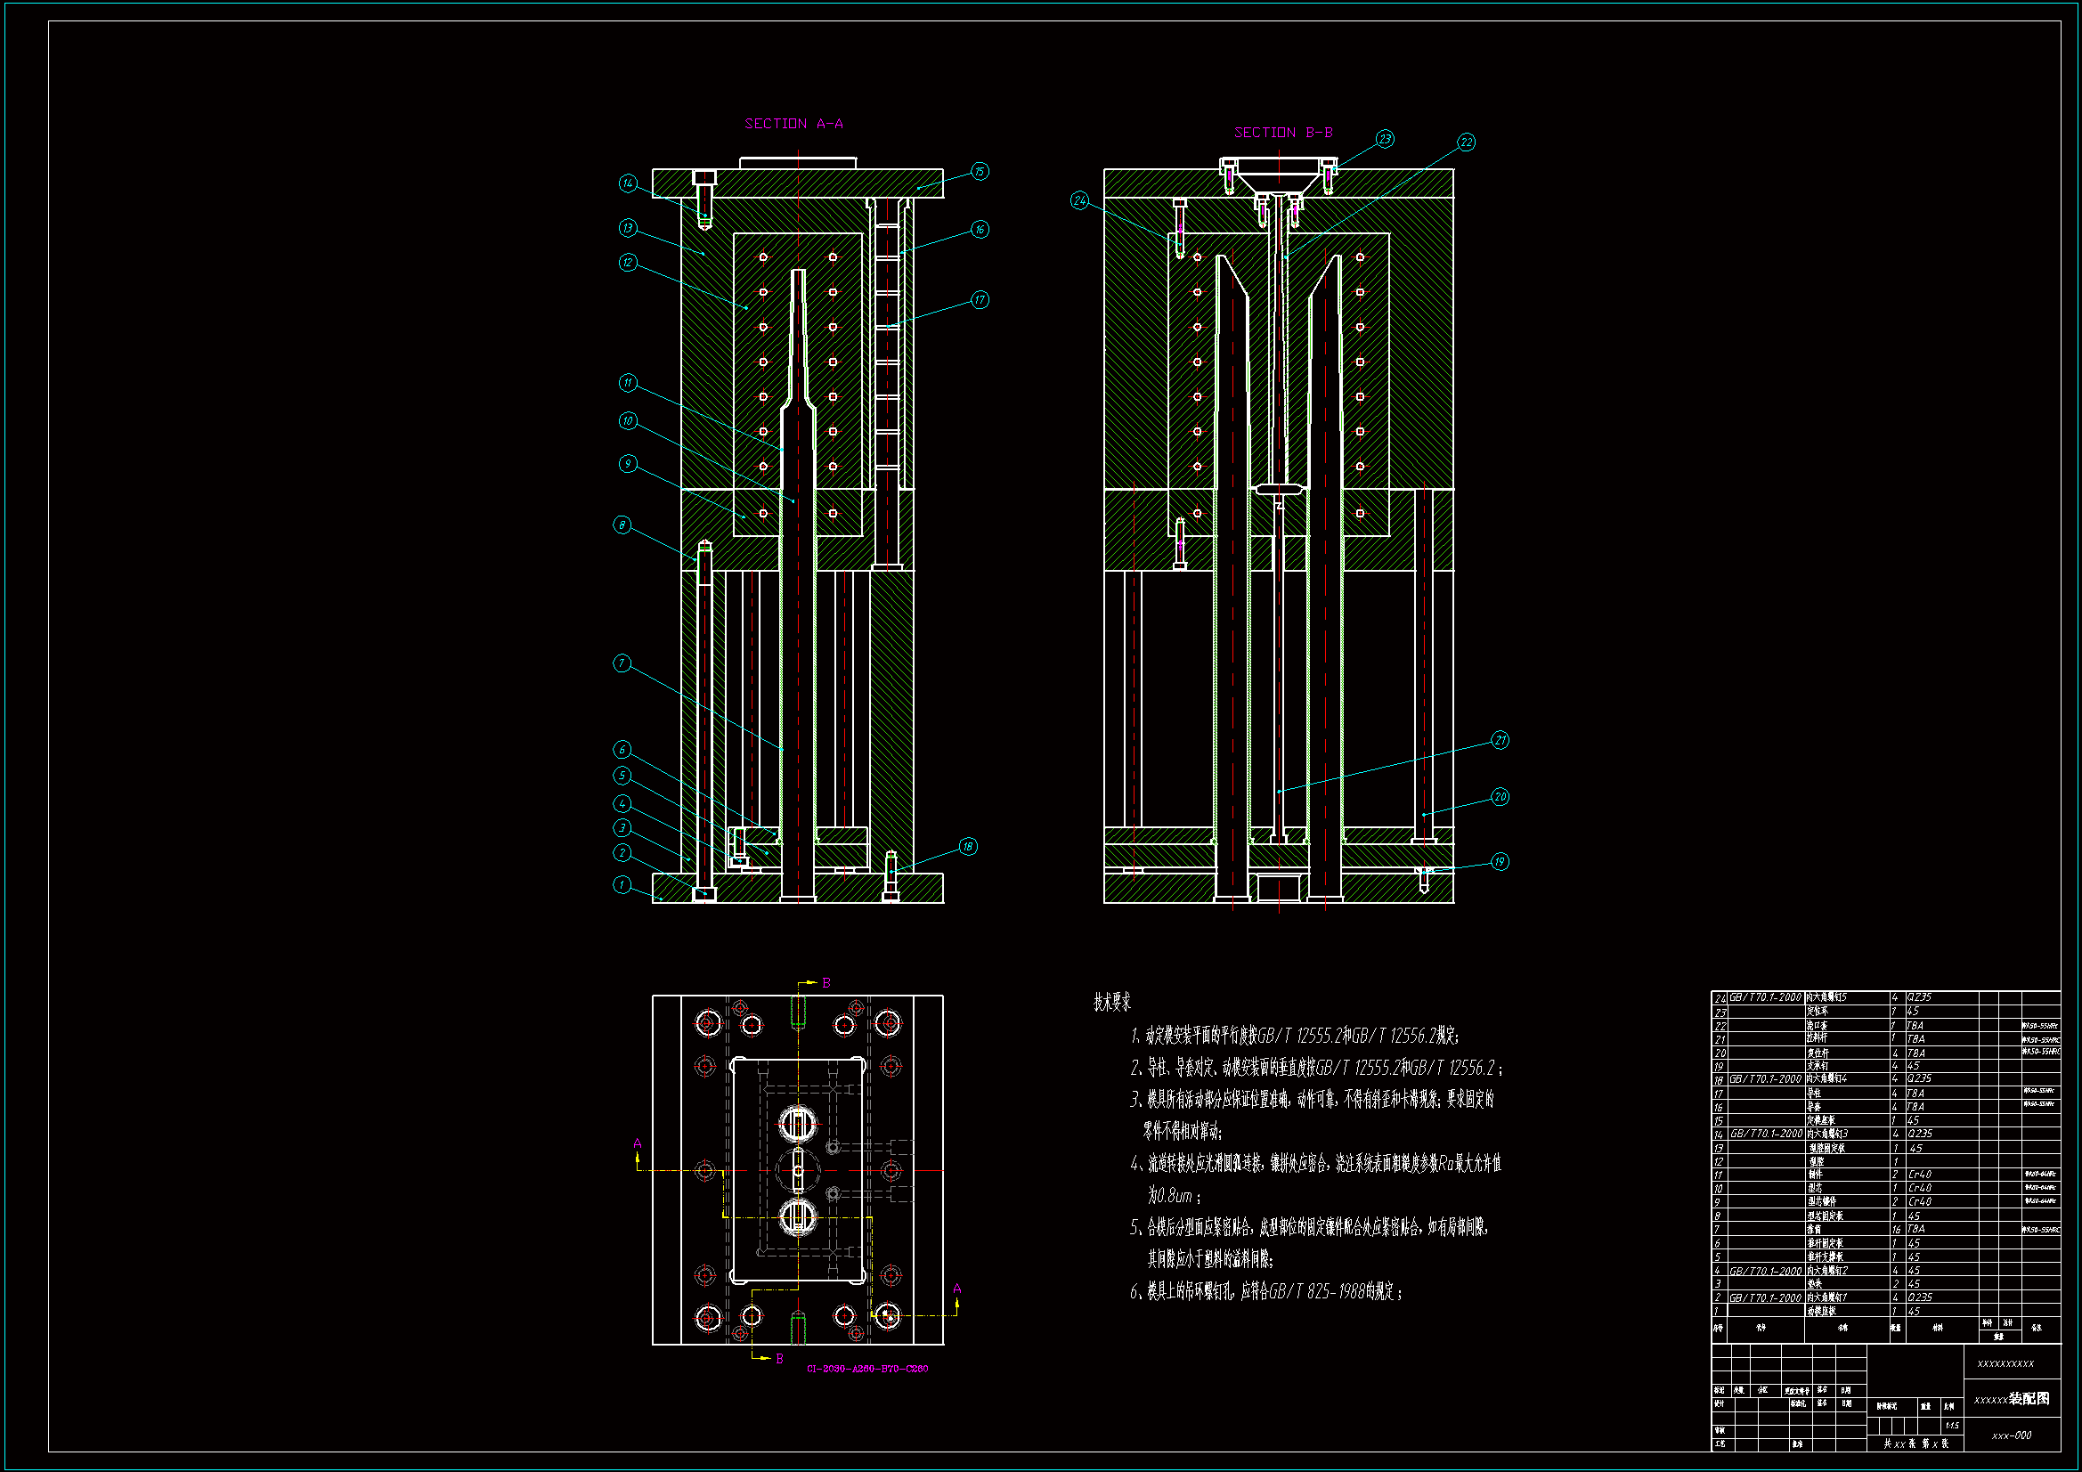Viewport: 2082px width, 1472px height.
Task: Click the 装配图 title block text
Action: click(2029, 1399)
